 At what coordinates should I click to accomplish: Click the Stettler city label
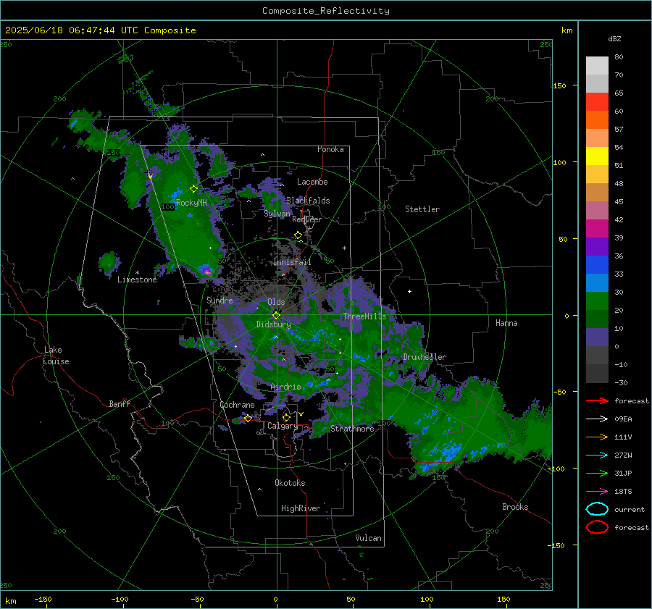click(x=422, y=209)
